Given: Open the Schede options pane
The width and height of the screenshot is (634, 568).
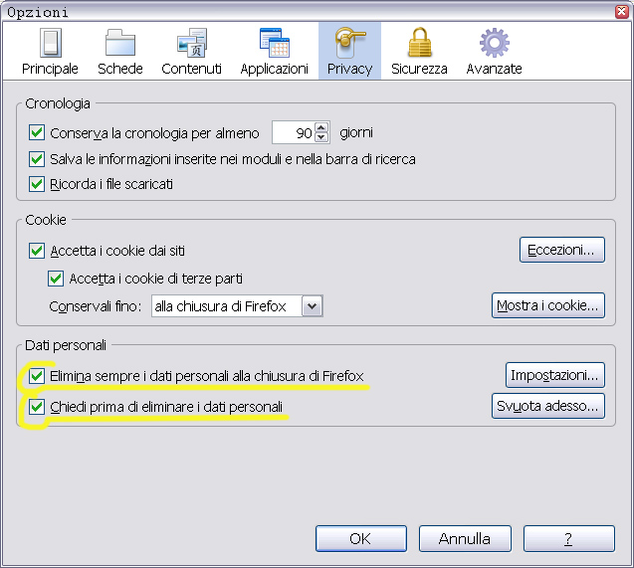Looking at the screenshot, I should [120, 52].
